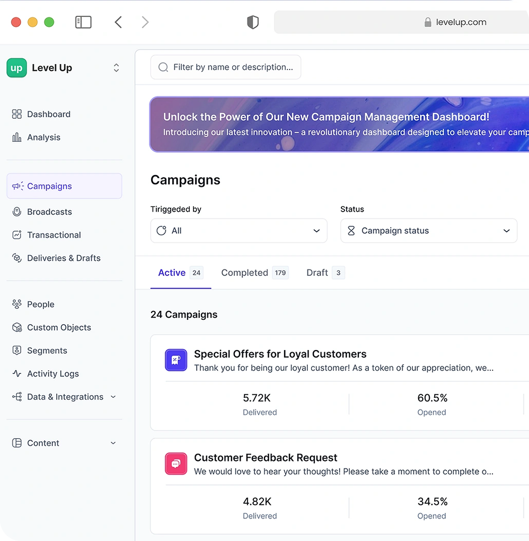Image resolution: width=529 pixels, height=541 pixels.
Task: Open Segments page
Action: (47, 351)
